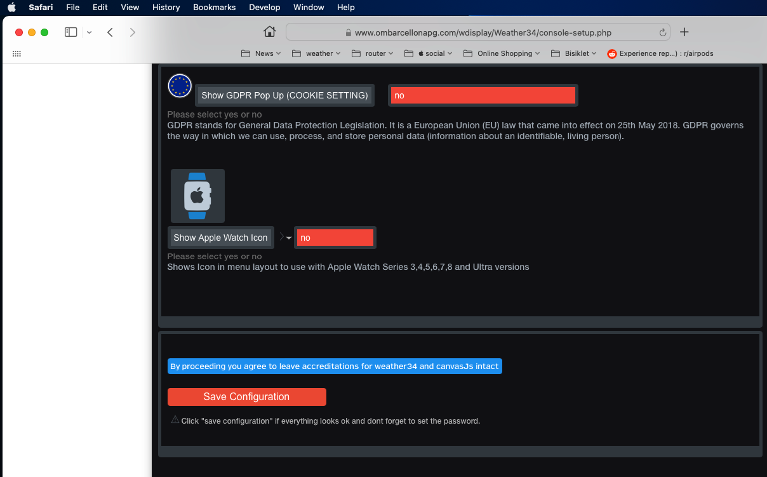Open the Online Shopping bookmarks folder
The width and height of the screenshot is (767, 477).
[502, 53]
